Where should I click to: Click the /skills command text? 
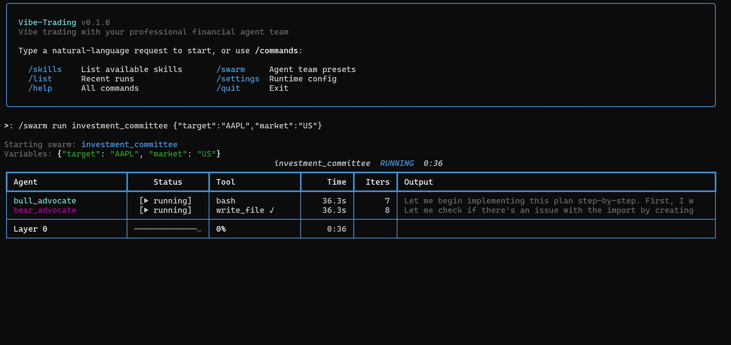coord(45,69)
